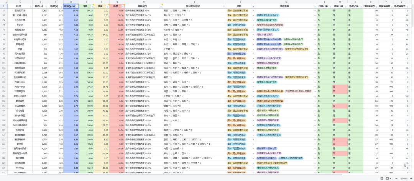Screen dimensions: 414x181
Task: Open column K dropdown in row 128
Action: tap(315, 158)
